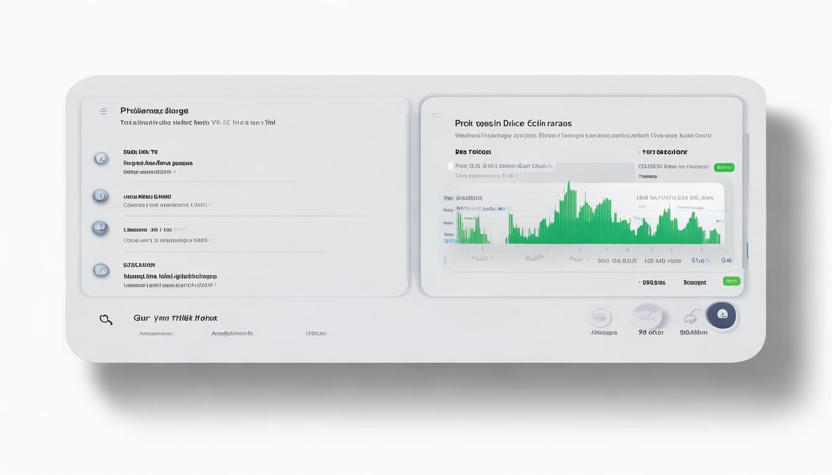Click the fourth gauge icon in the list
This screenshot has height=475, width=832.
101,270
